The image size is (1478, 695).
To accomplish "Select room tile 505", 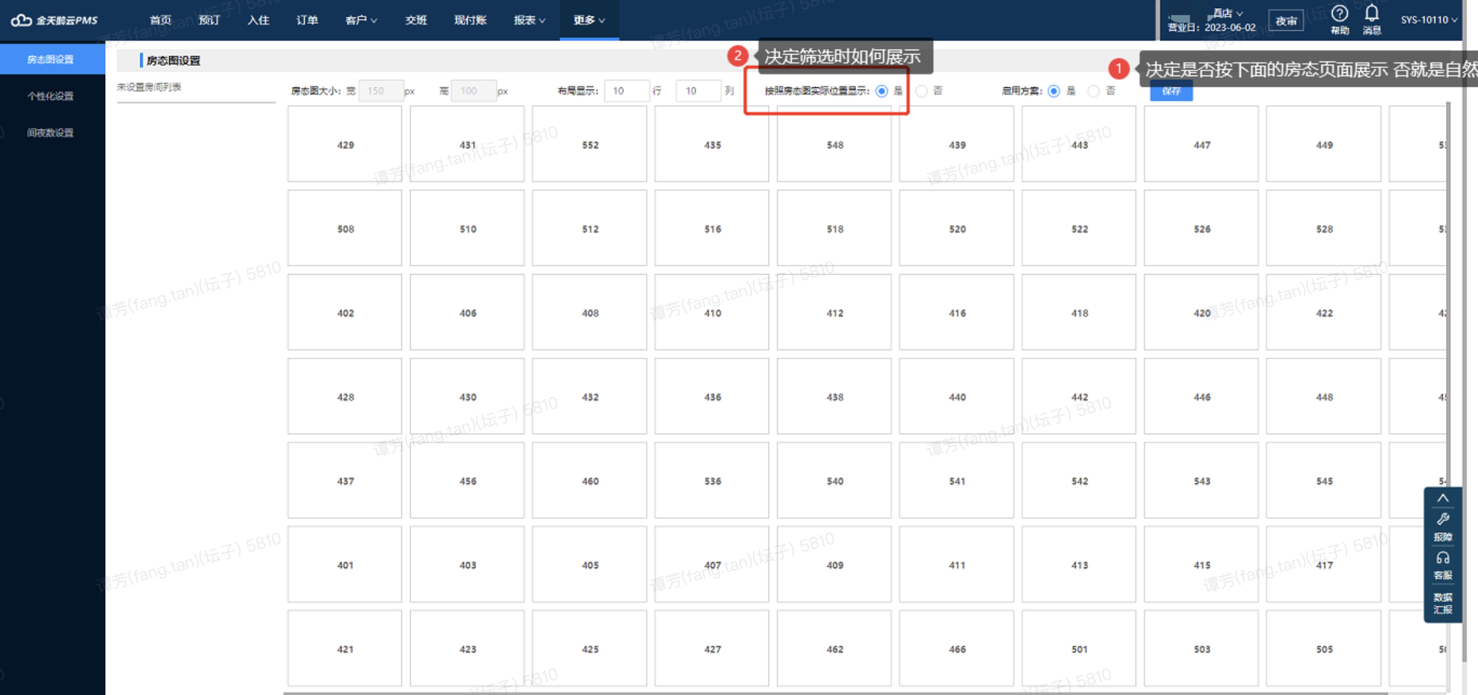I will (x=1324, y=649).
